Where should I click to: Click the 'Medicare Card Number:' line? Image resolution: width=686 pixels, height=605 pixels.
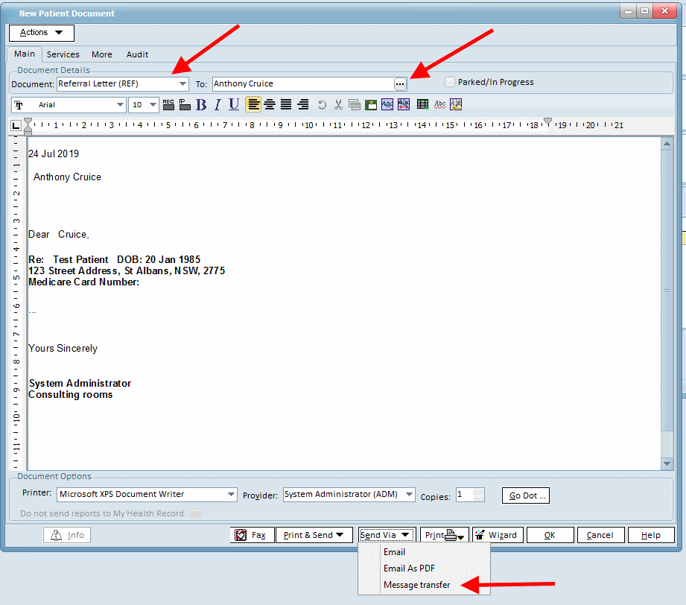[84, 282]
